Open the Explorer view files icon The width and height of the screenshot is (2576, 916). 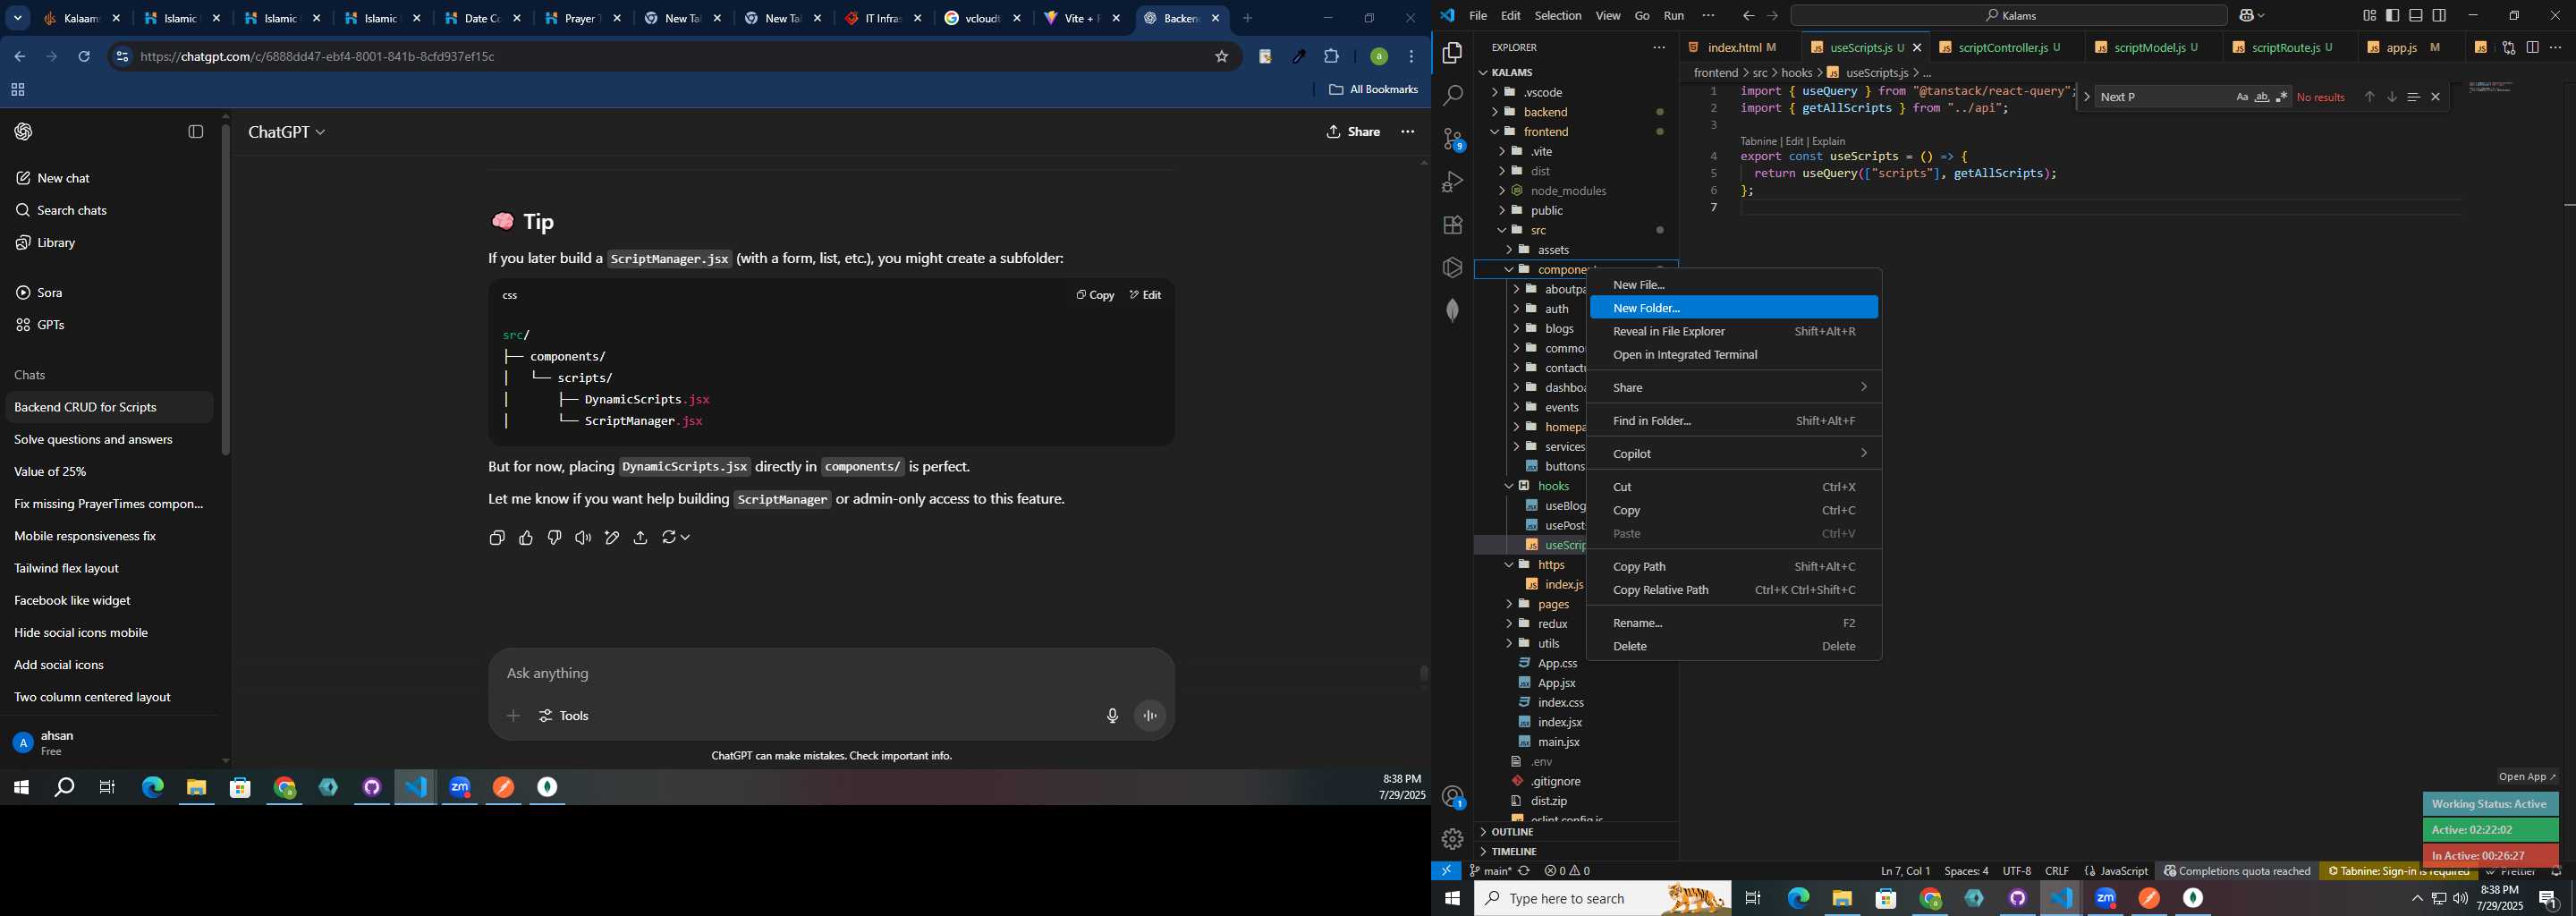pos(1452,53)
